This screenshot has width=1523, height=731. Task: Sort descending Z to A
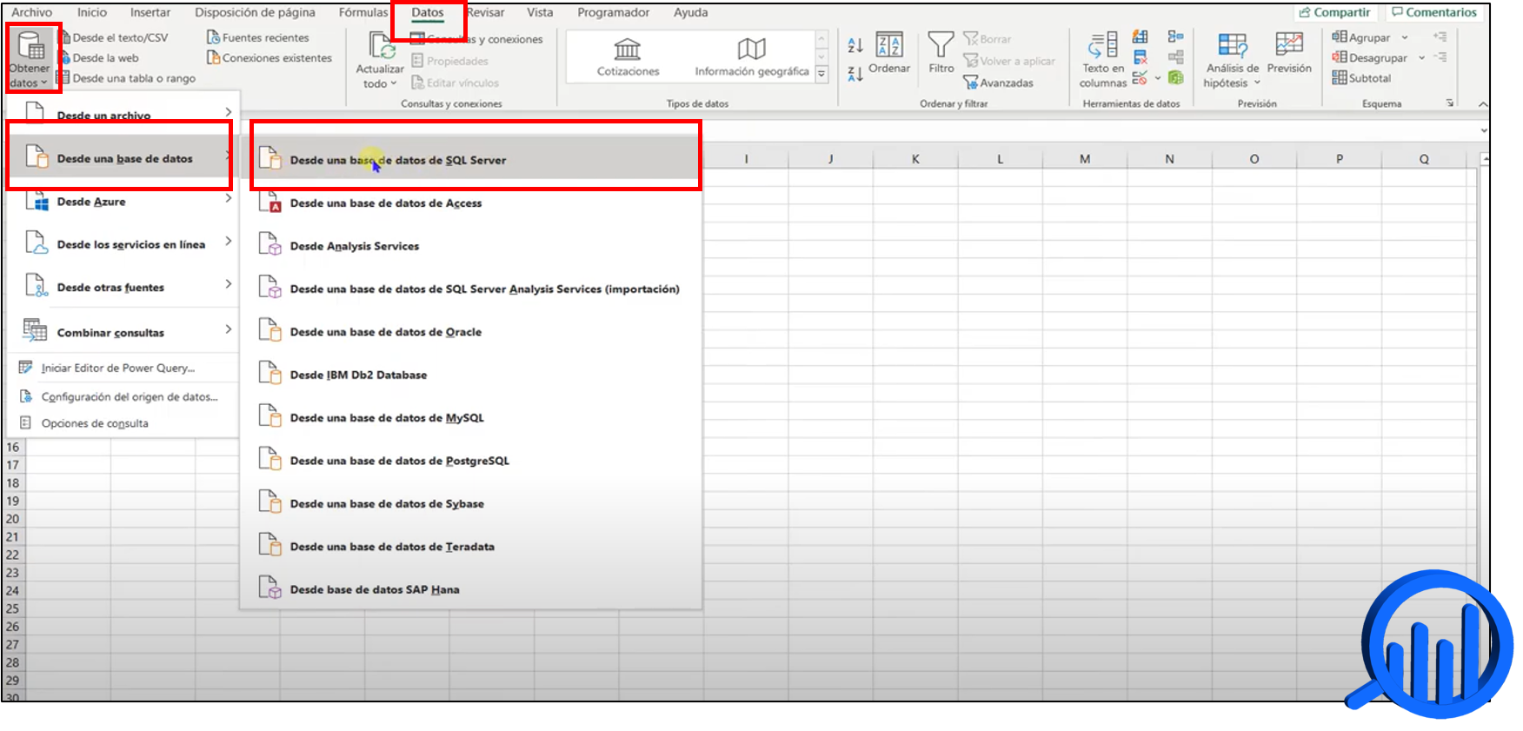[x=855, y=75]
